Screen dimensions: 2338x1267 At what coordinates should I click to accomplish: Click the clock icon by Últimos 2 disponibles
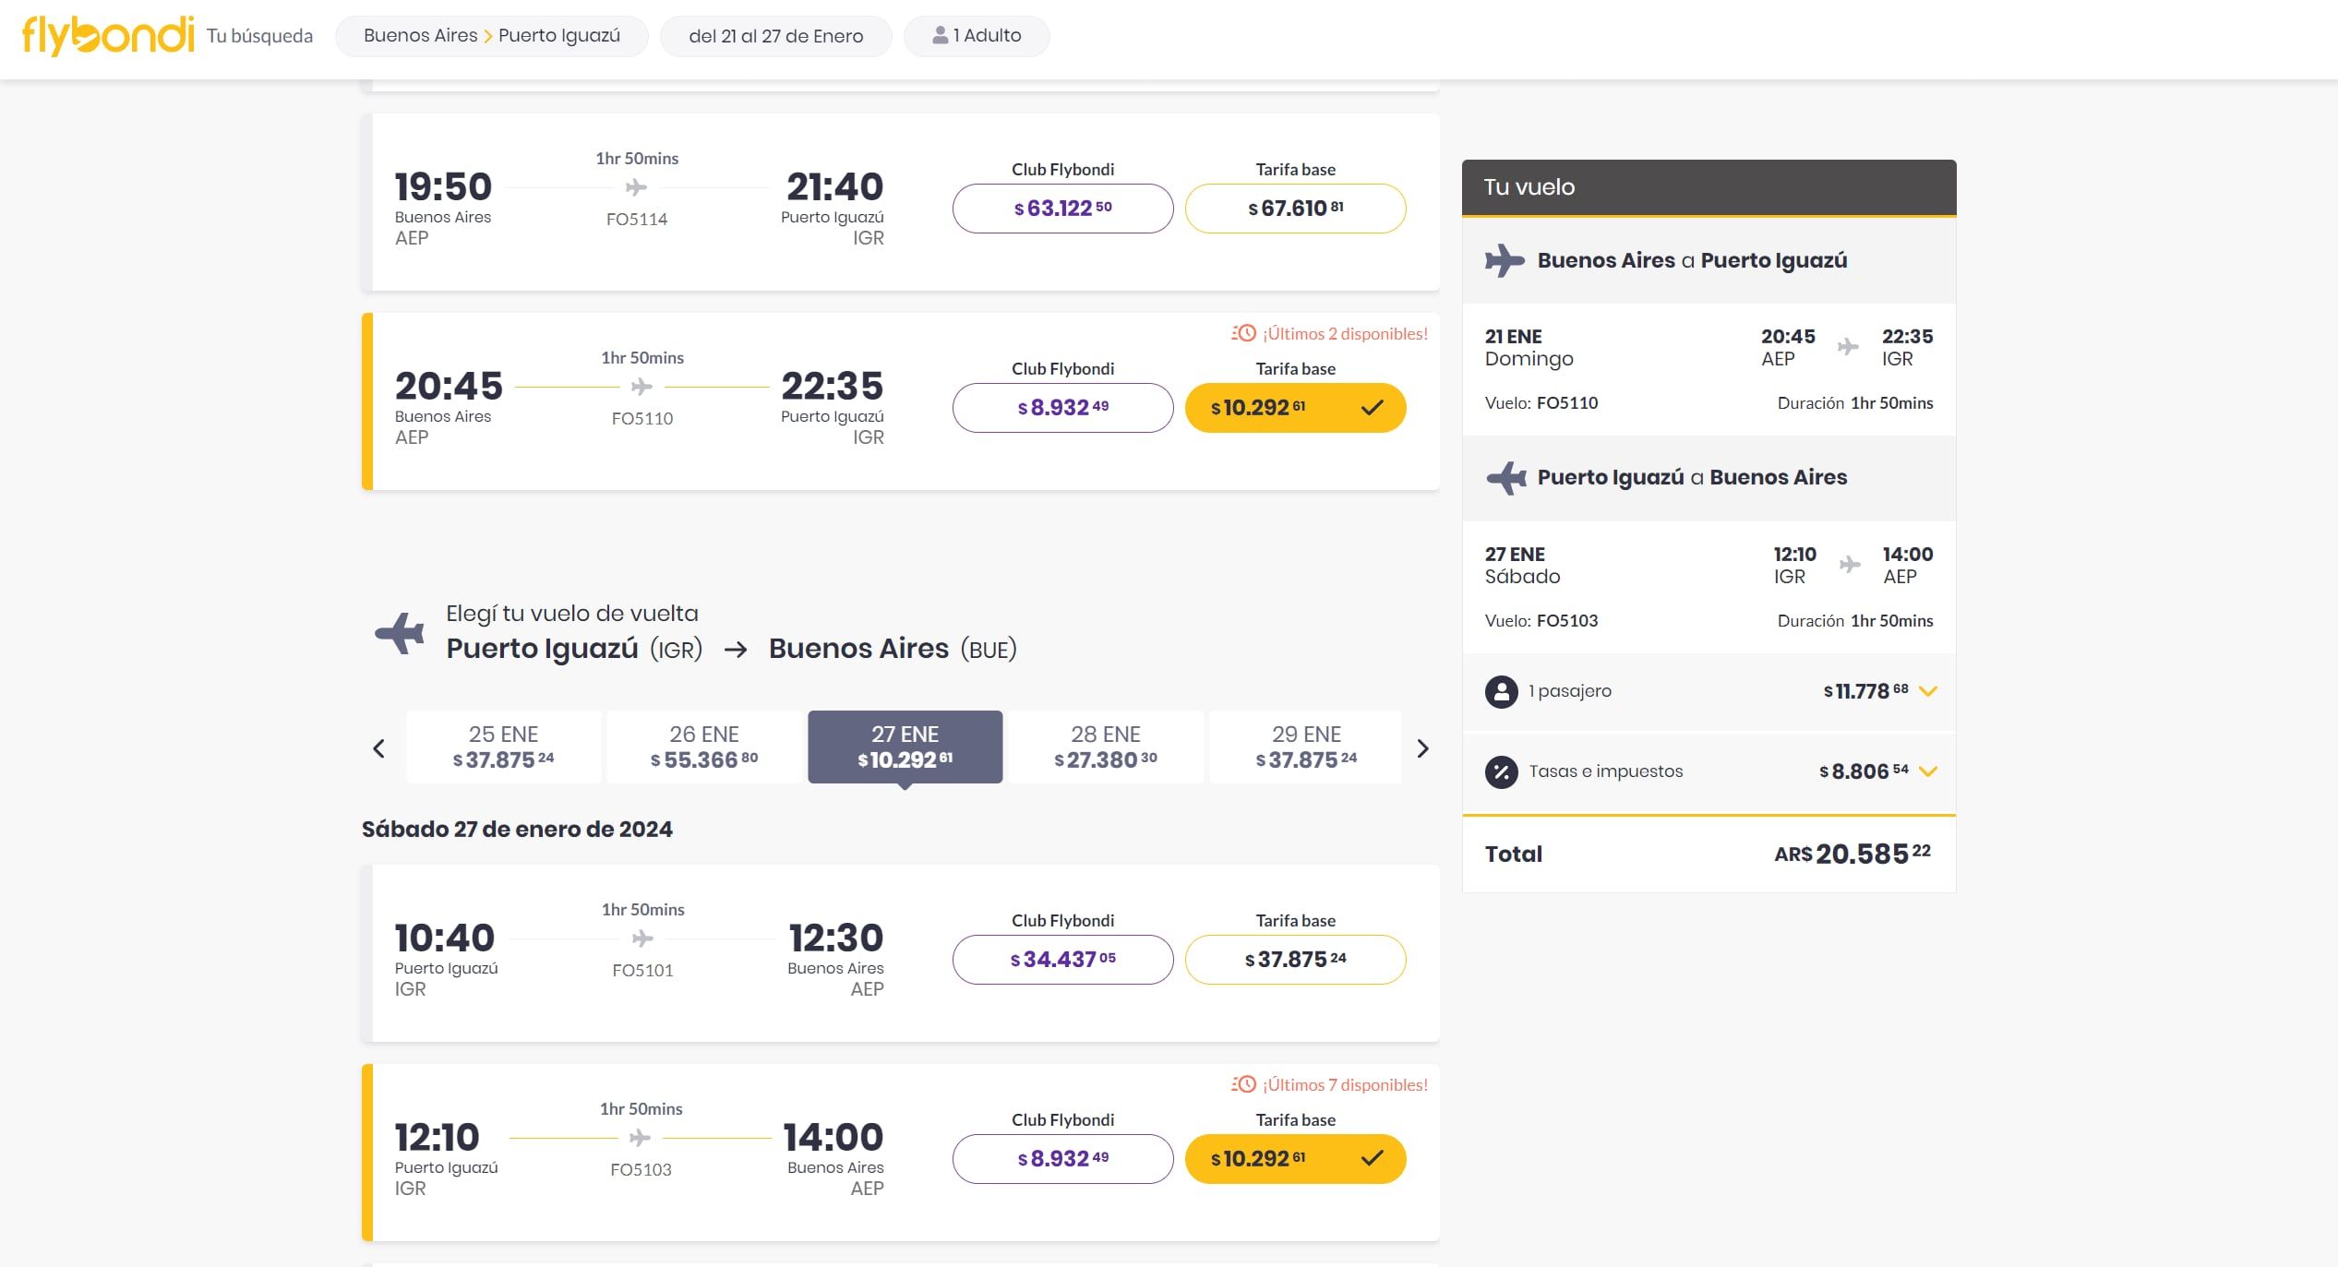point(1243,333)
